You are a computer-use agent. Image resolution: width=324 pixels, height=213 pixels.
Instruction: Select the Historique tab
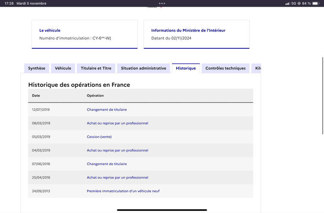pos(186,68)
